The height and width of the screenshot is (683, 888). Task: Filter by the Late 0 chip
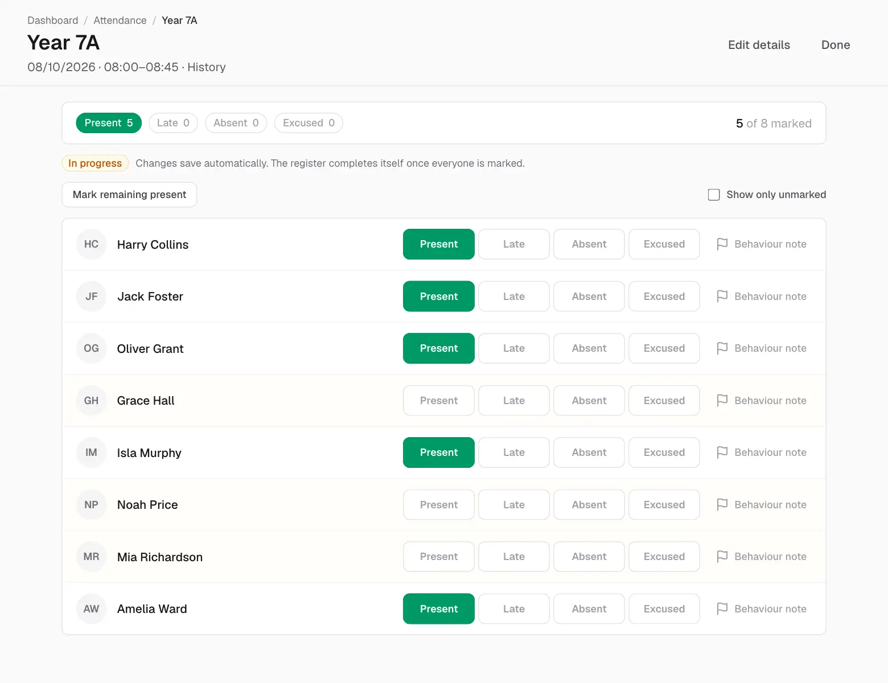[173, 123]
